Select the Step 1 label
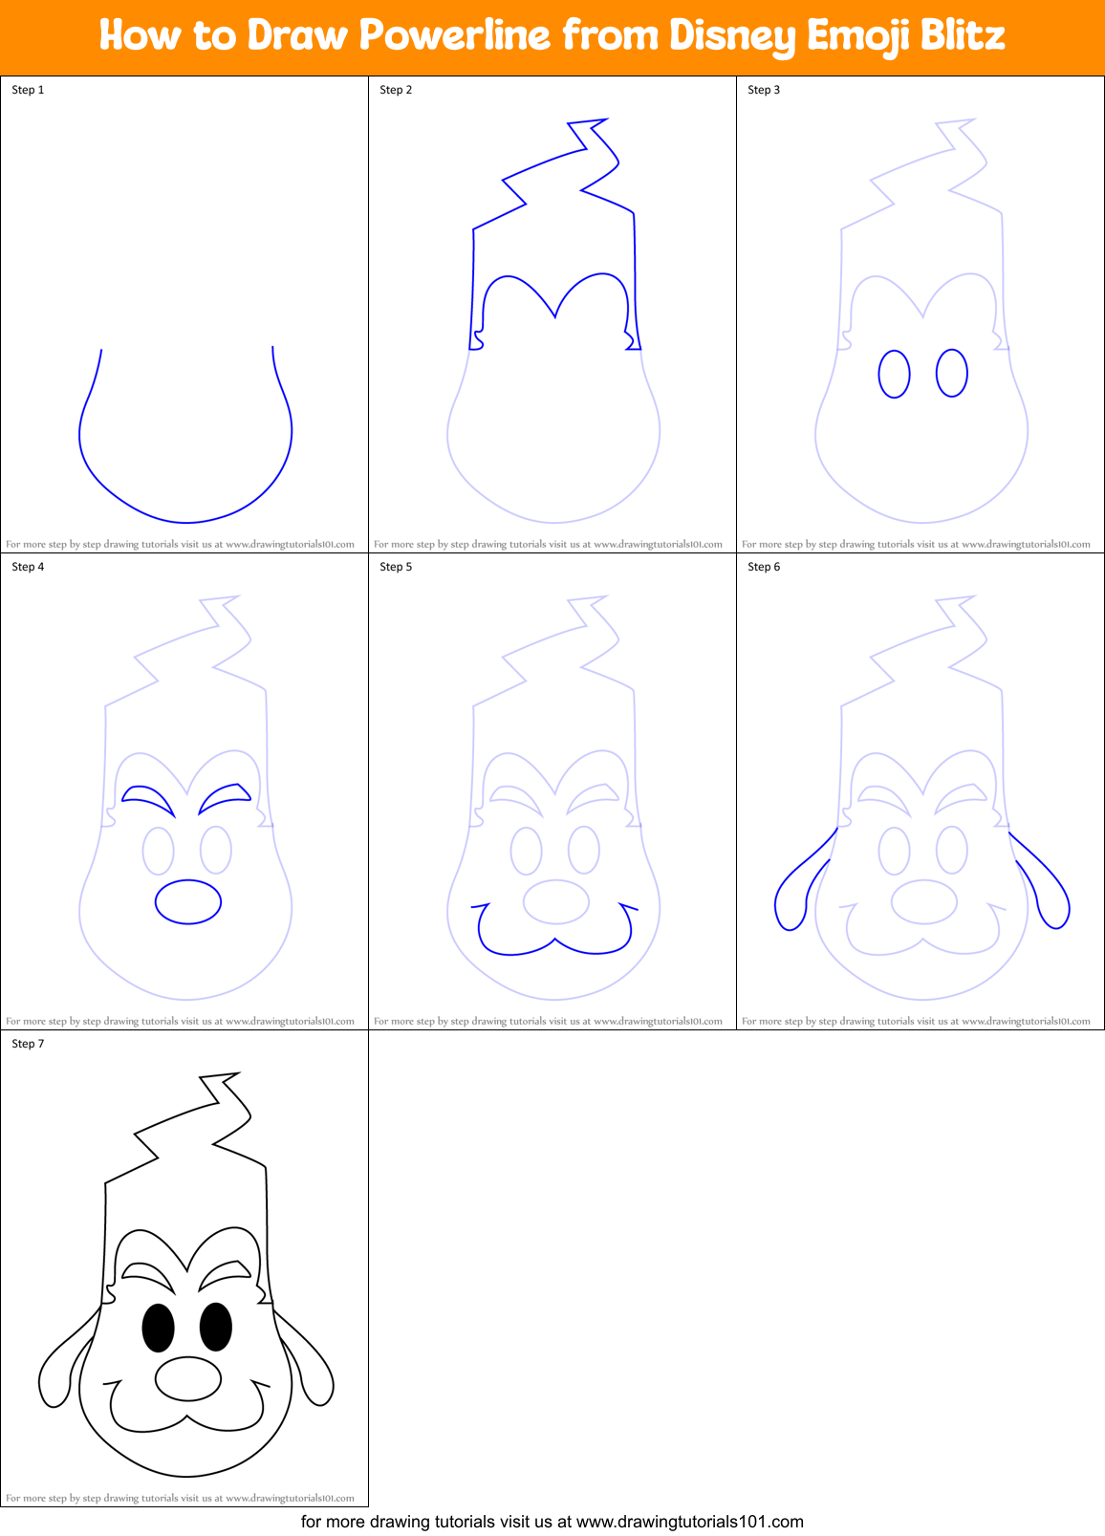This screenshot has height=1536, width=1105. tap(28, 90)
